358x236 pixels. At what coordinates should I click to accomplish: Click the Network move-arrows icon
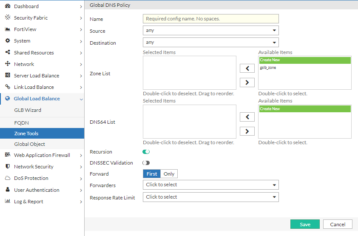[x=7, y=64]
